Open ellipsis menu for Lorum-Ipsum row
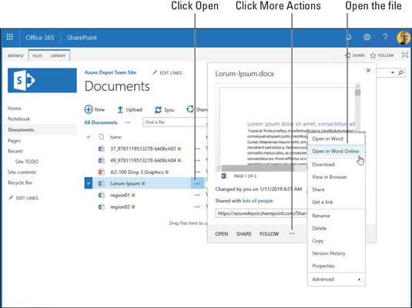 (197, 183)
